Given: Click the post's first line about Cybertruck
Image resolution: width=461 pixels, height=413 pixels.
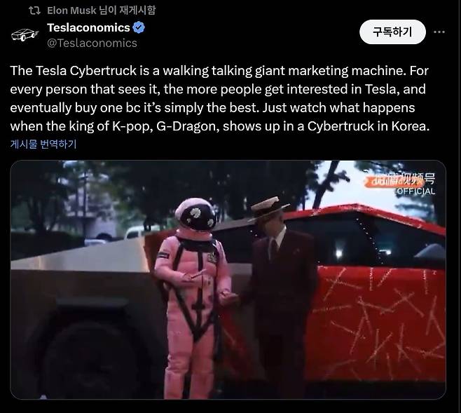Looking at the screenshot, I should pos(219,71).
